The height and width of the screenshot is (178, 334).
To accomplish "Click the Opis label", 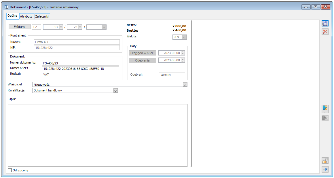I will [x=13, y=99].
